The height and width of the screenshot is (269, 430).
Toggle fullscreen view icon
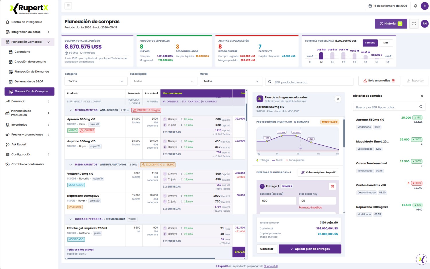point(414,24)
